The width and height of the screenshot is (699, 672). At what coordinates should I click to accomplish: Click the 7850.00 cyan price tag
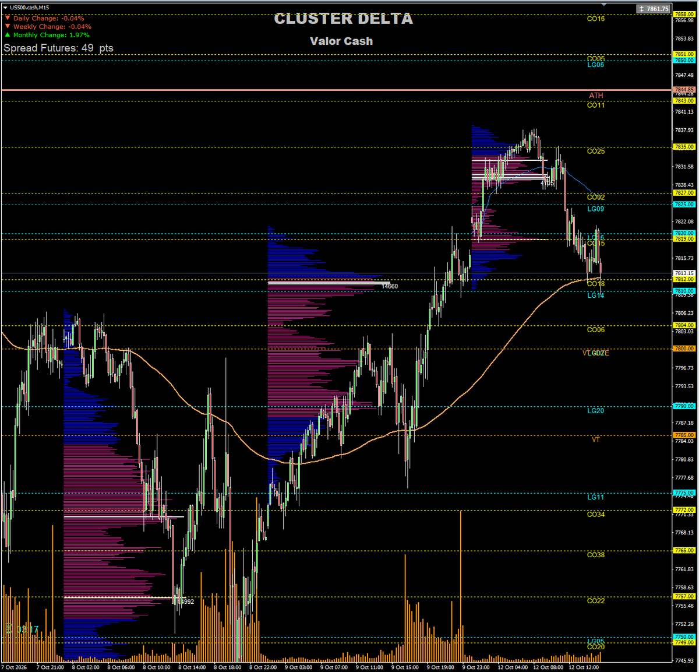pyautogui.click(x=684, y=60)
